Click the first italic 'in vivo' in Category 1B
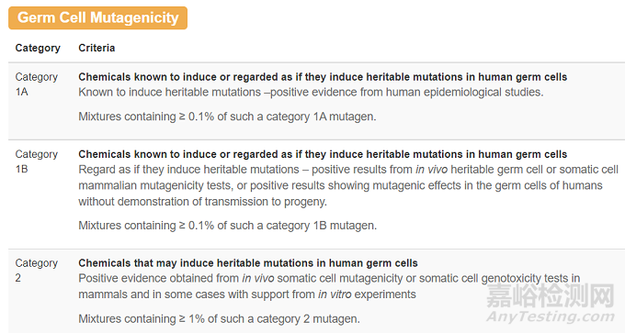The image size is (625, 333). [431, 170]
